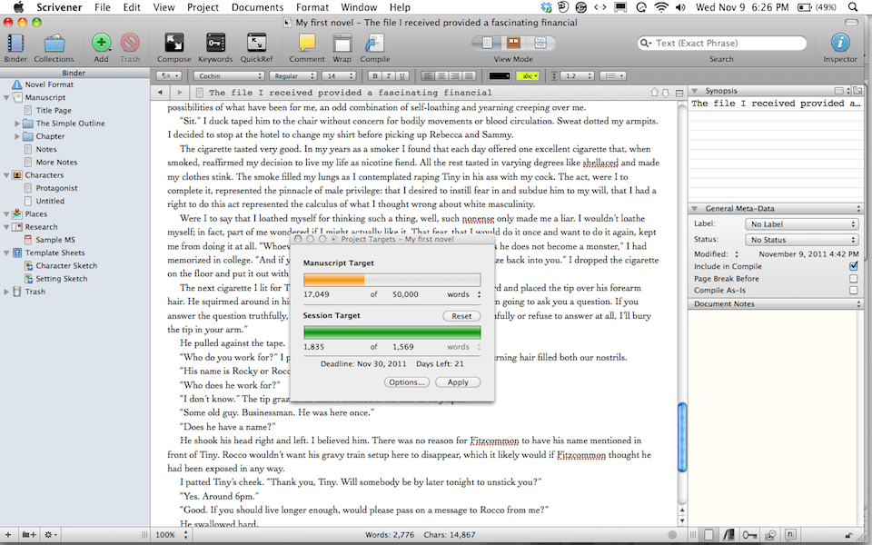Open the line spacing 1.2 dropdown
Screen dimensions: 872x545
[578, 75]
